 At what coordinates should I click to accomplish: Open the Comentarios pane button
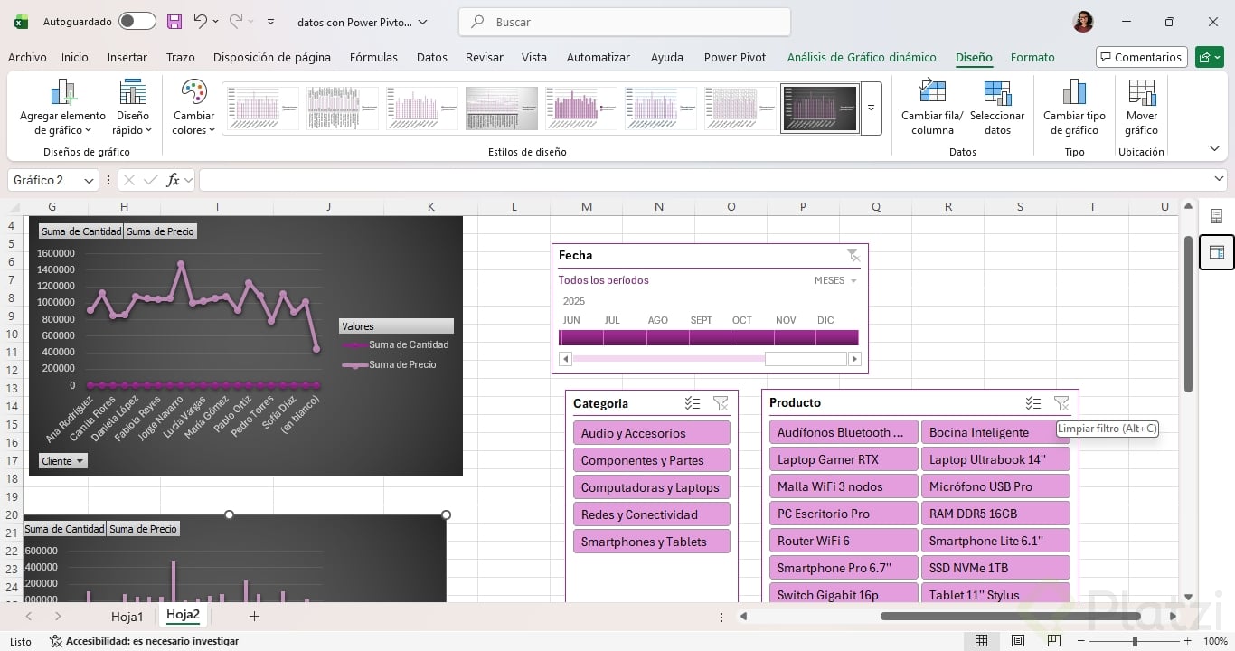(1141, 57)
